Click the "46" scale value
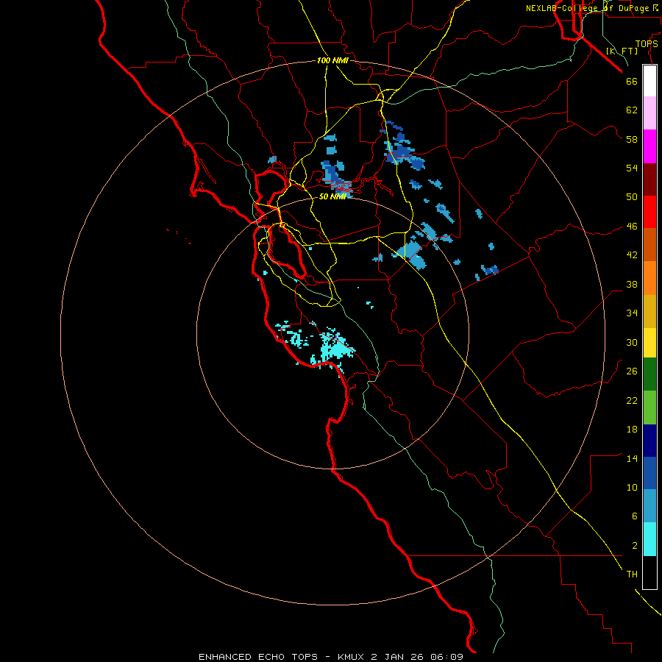The image size is (662, 662). (632, 227)
